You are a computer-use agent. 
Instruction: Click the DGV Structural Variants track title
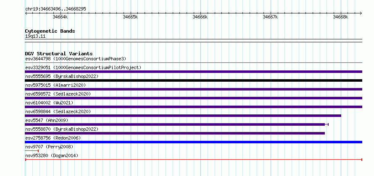59,54
